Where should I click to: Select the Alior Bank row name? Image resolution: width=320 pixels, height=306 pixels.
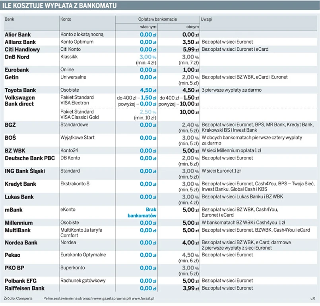(x=17, y=35)
